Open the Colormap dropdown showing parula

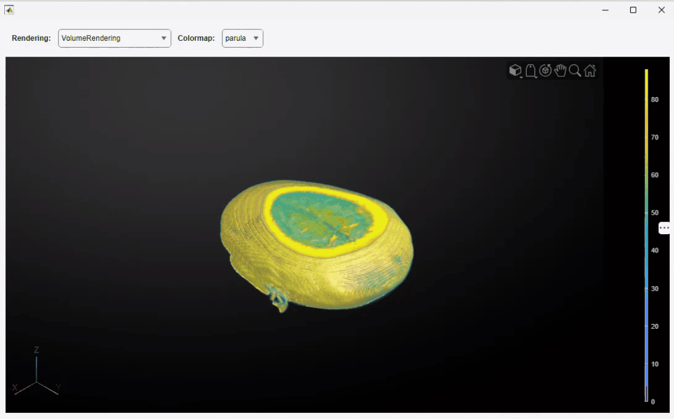click(x=242, y=38)
